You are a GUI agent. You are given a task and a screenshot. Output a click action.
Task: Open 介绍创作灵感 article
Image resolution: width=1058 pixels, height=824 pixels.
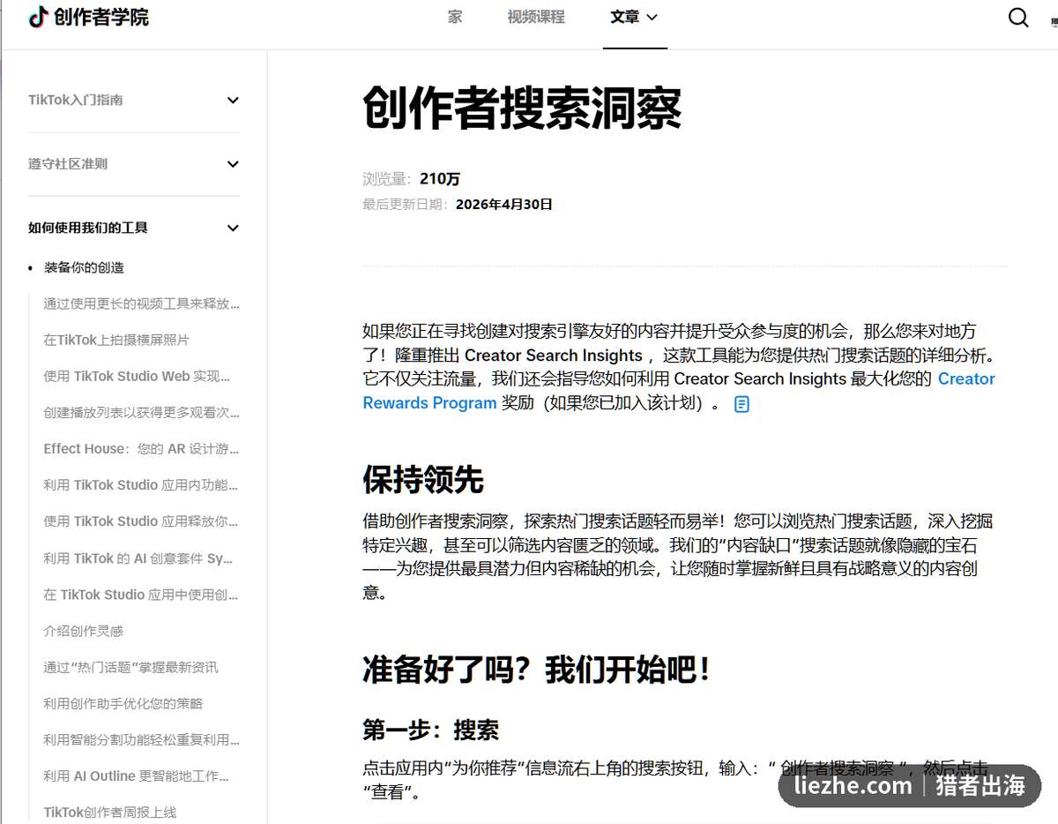(x=84, y=631)
